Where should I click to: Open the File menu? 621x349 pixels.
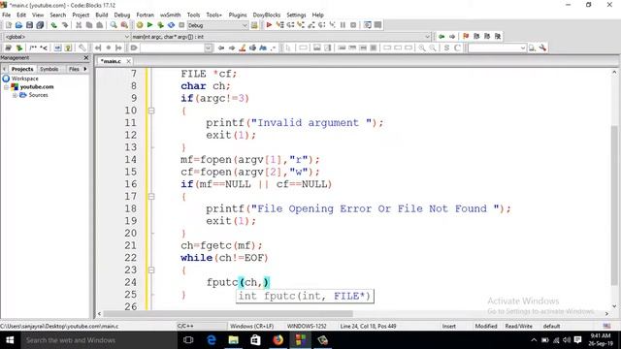pyautogui.click(x=7, y=15)
